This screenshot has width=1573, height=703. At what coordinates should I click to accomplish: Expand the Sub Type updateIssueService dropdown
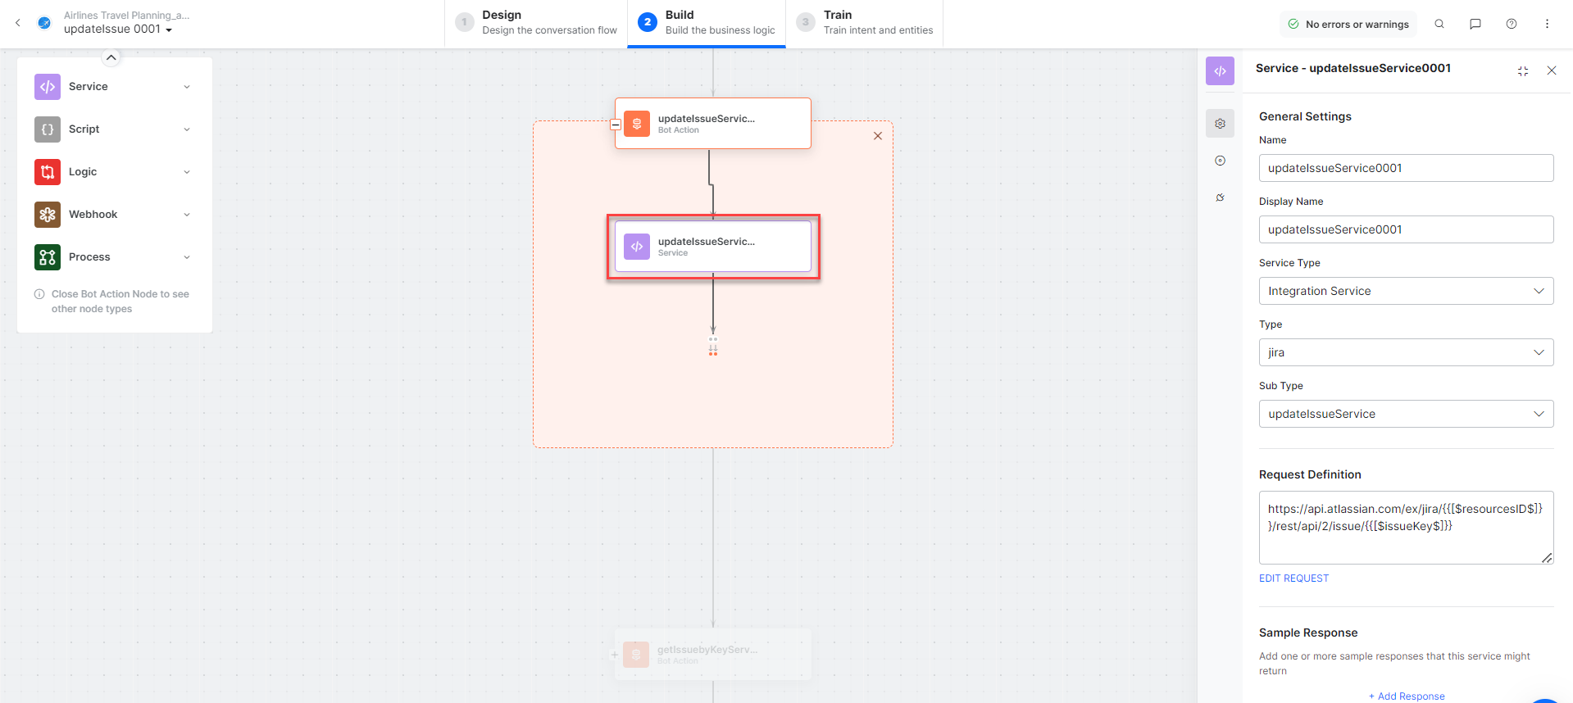(1406, 414)
